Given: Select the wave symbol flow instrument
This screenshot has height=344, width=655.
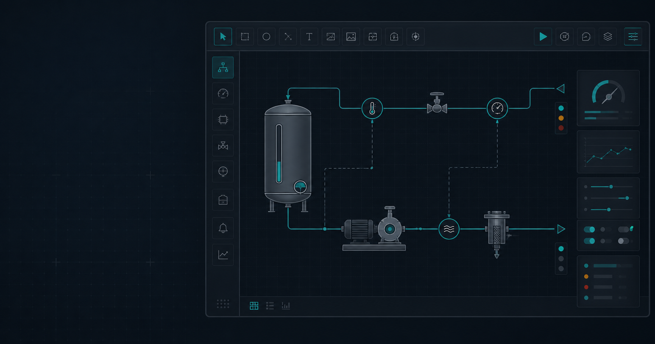Looking at the screenshot, I should pos(449,229).
